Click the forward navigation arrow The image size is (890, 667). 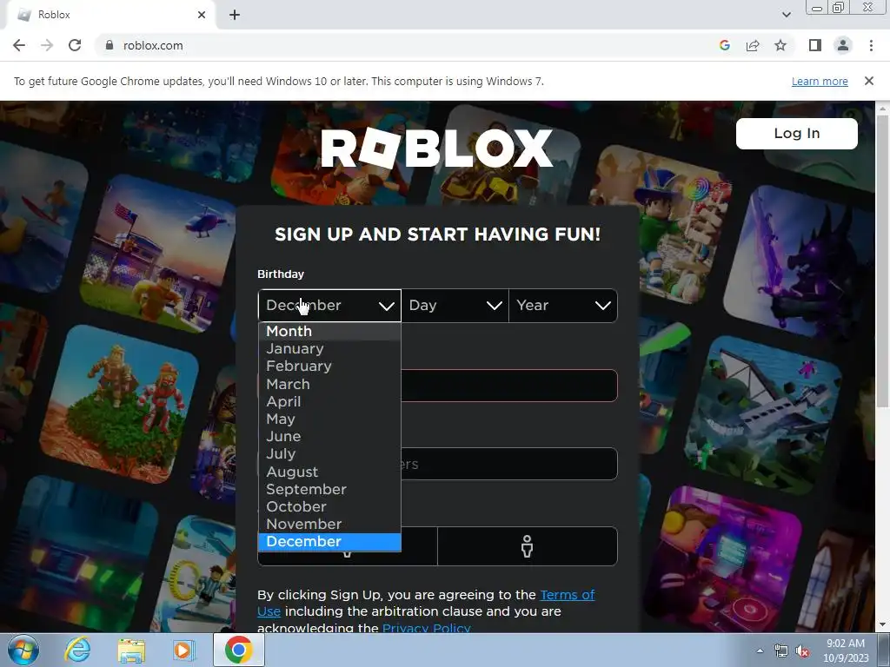[47, 45]
